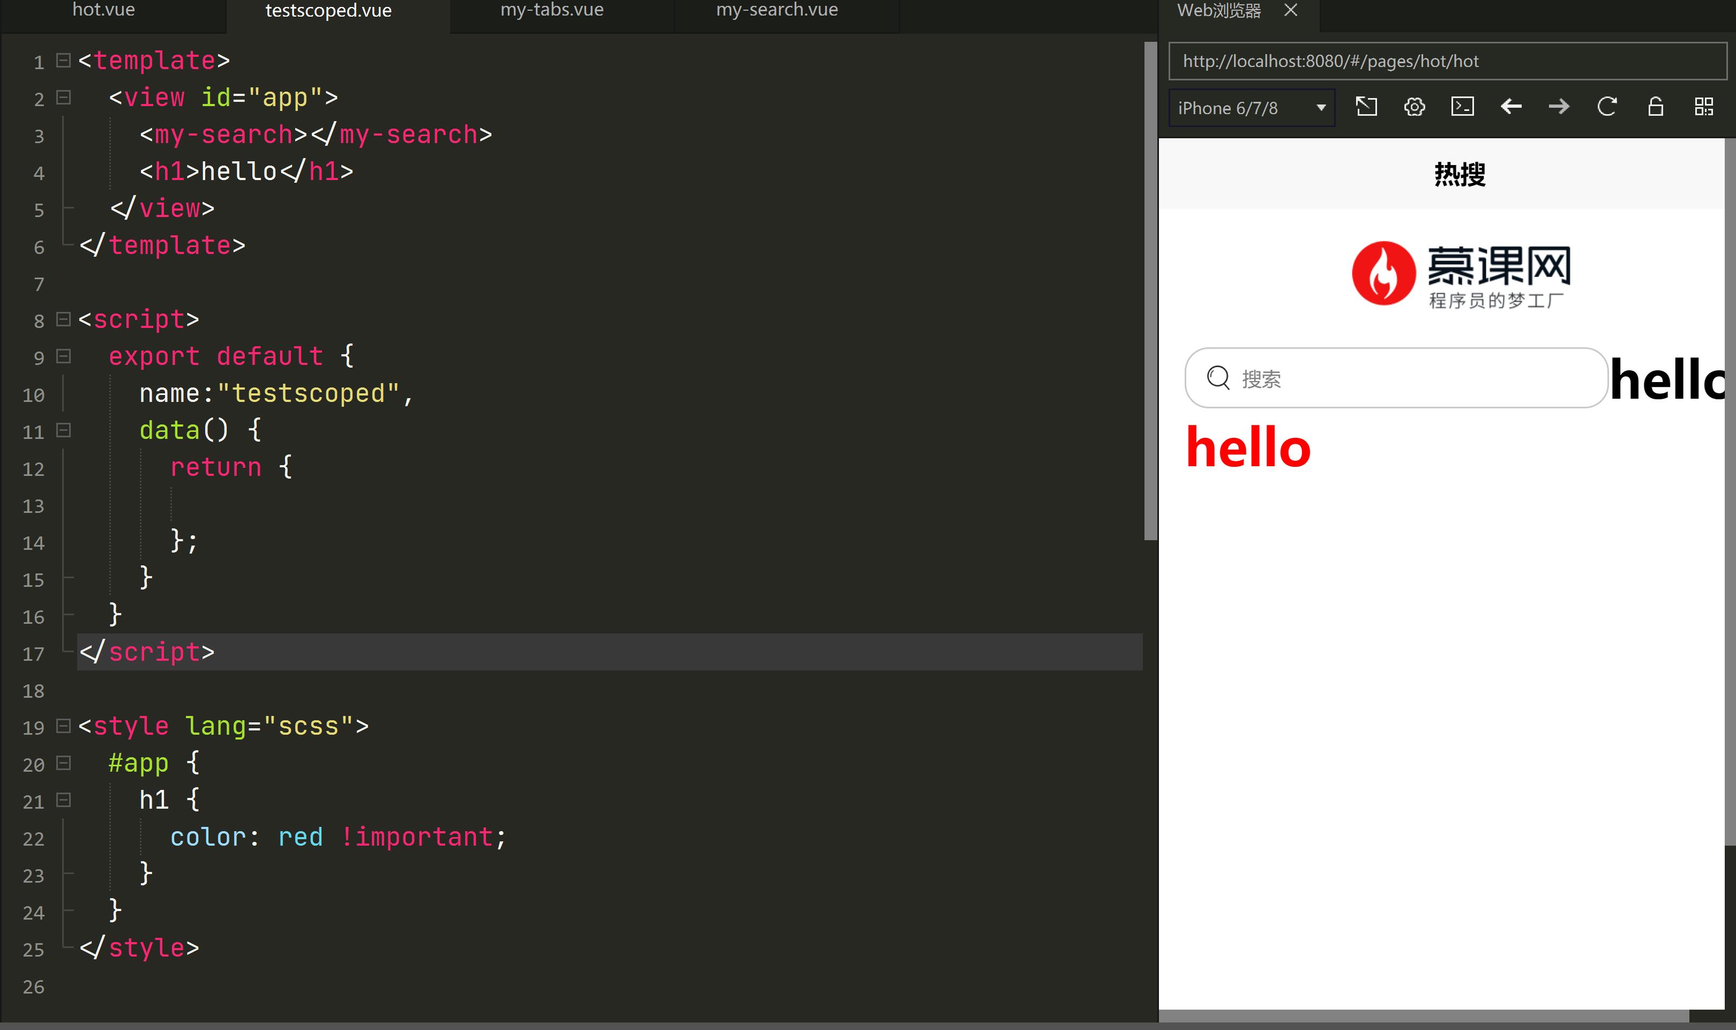Collapse the h1 rule at line 21

click(63, 800)
